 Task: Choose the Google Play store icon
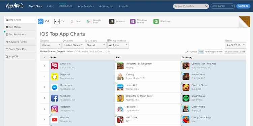point(89,21)
